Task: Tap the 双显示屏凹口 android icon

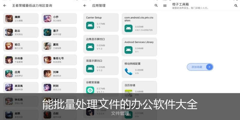Action: click(x=90, y=69)
